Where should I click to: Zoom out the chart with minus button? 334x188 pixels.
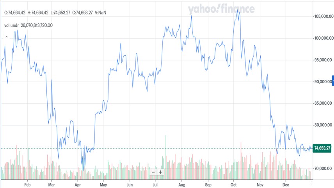pos(153,172)
